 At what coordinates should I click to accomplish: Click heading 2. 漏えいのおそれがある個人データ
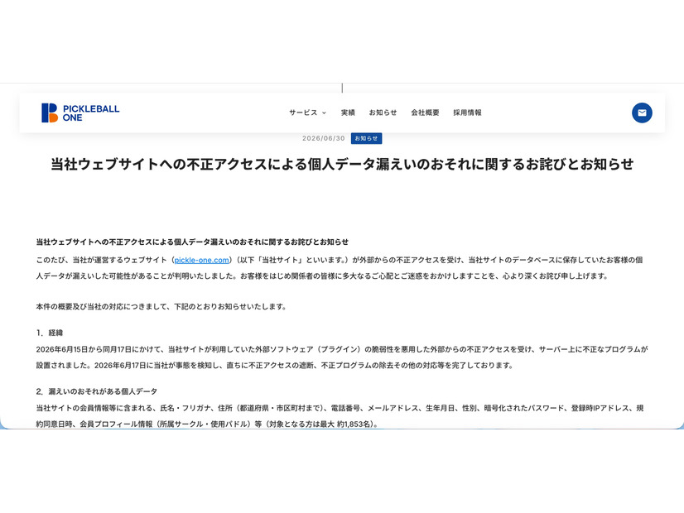(96, 391)
